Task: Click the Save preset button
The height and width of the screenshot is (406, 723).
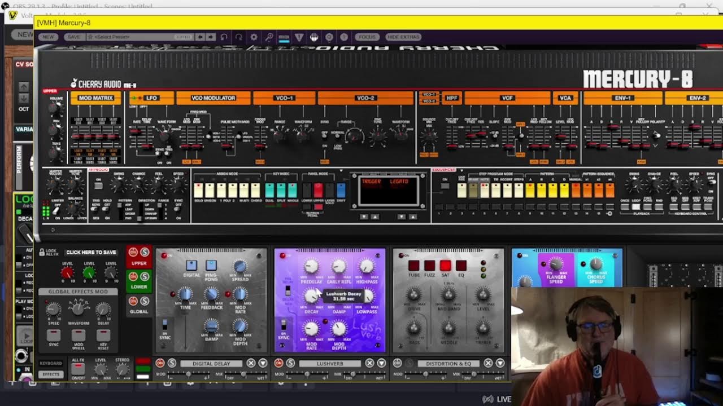Action: (x=74, y=37)
